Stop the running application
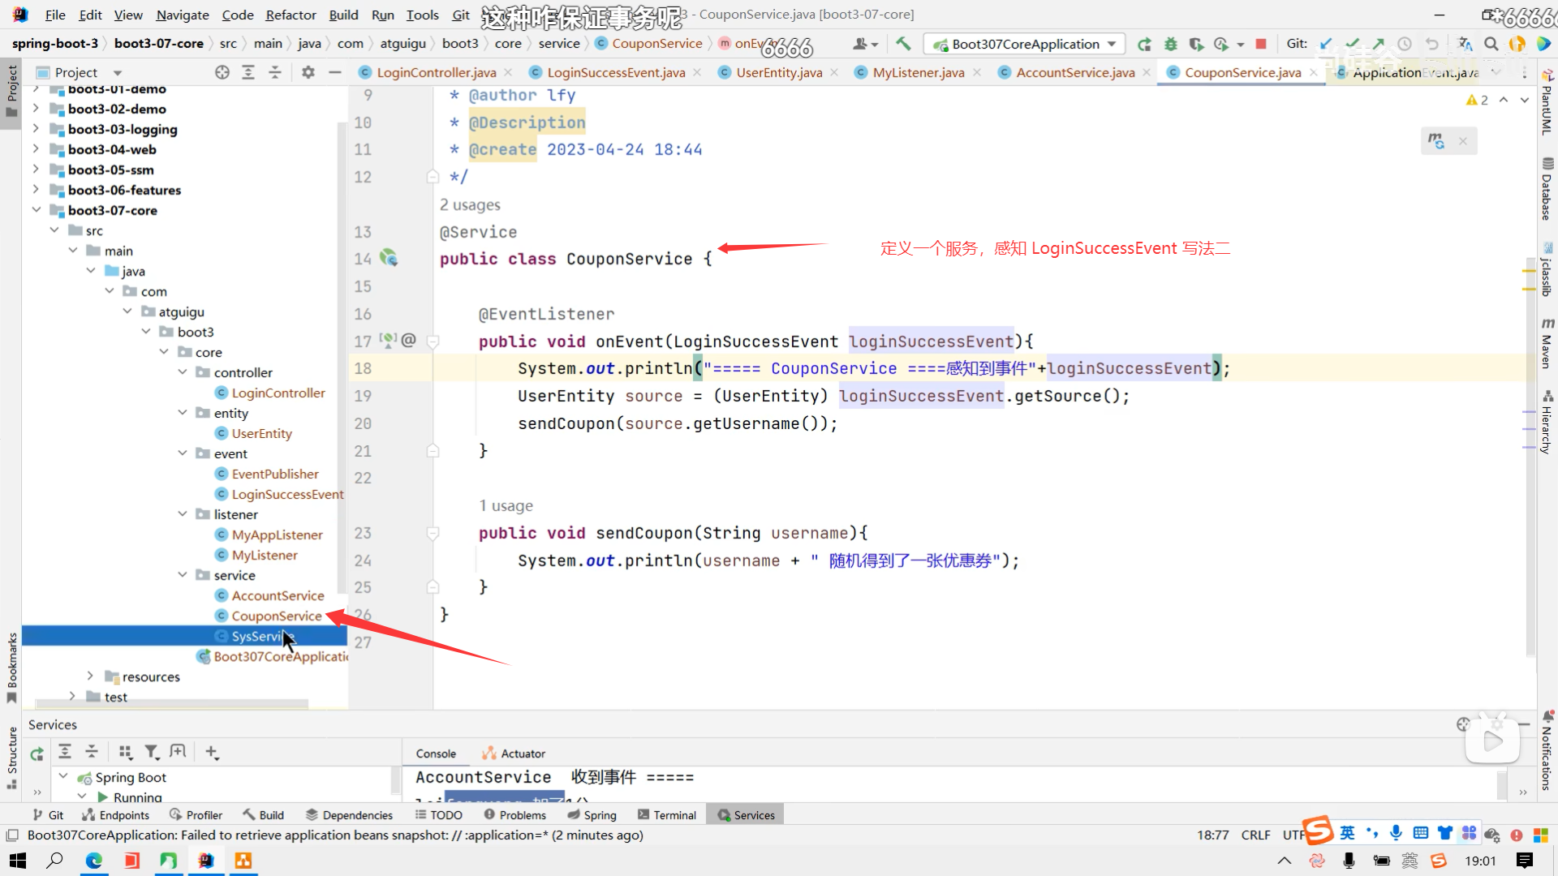This screenshot has width=1558, height=876. [1261, 44]
